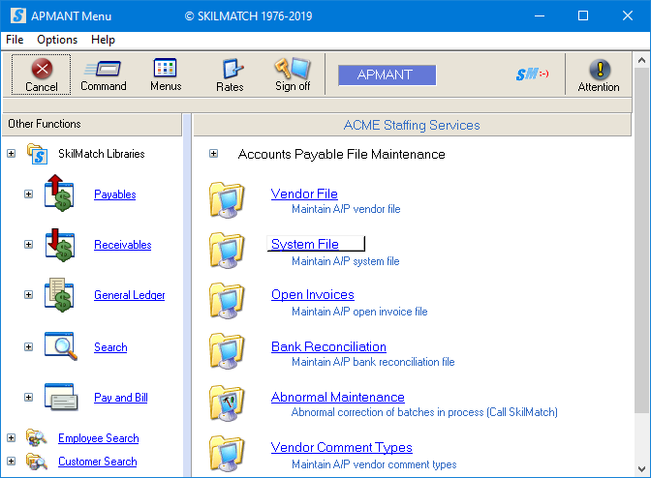Viewport: 651px width, 478px height.
Task: Open the File menu
Action: pyautogui.click(x=15, y=40)
